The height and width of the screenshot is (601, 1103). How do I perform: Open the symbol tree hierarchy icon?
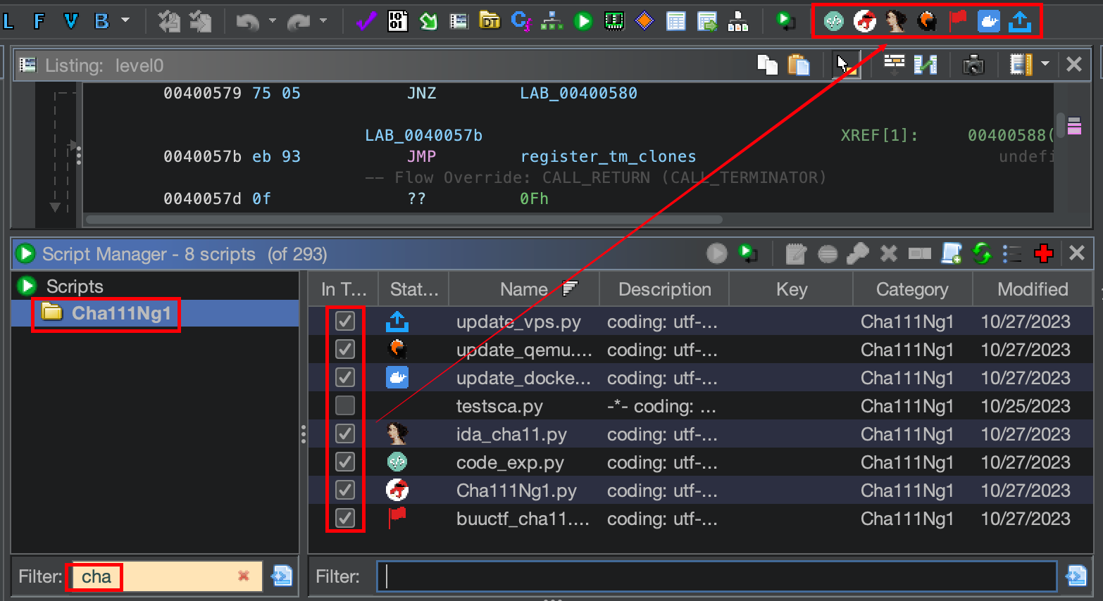click(738, 22)
